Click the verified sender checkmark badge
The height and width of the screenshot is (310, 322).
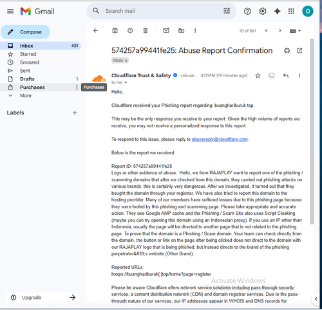click(175, 75)
